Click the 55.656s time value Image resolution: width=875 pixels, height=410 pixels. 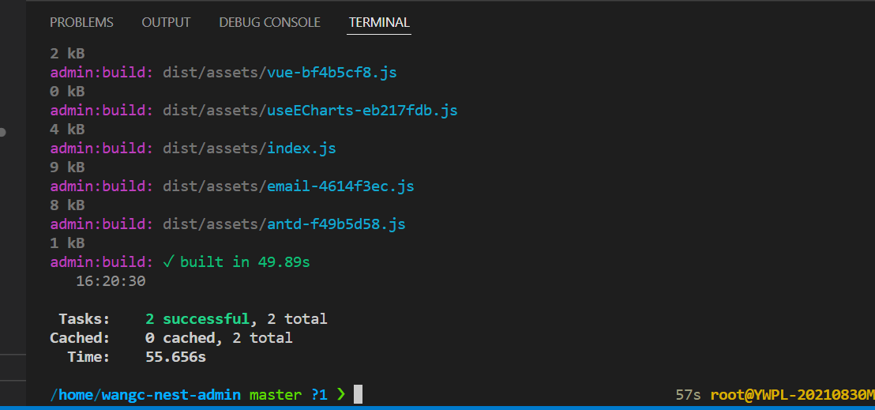pyautogui.click(x=176, y=357)
